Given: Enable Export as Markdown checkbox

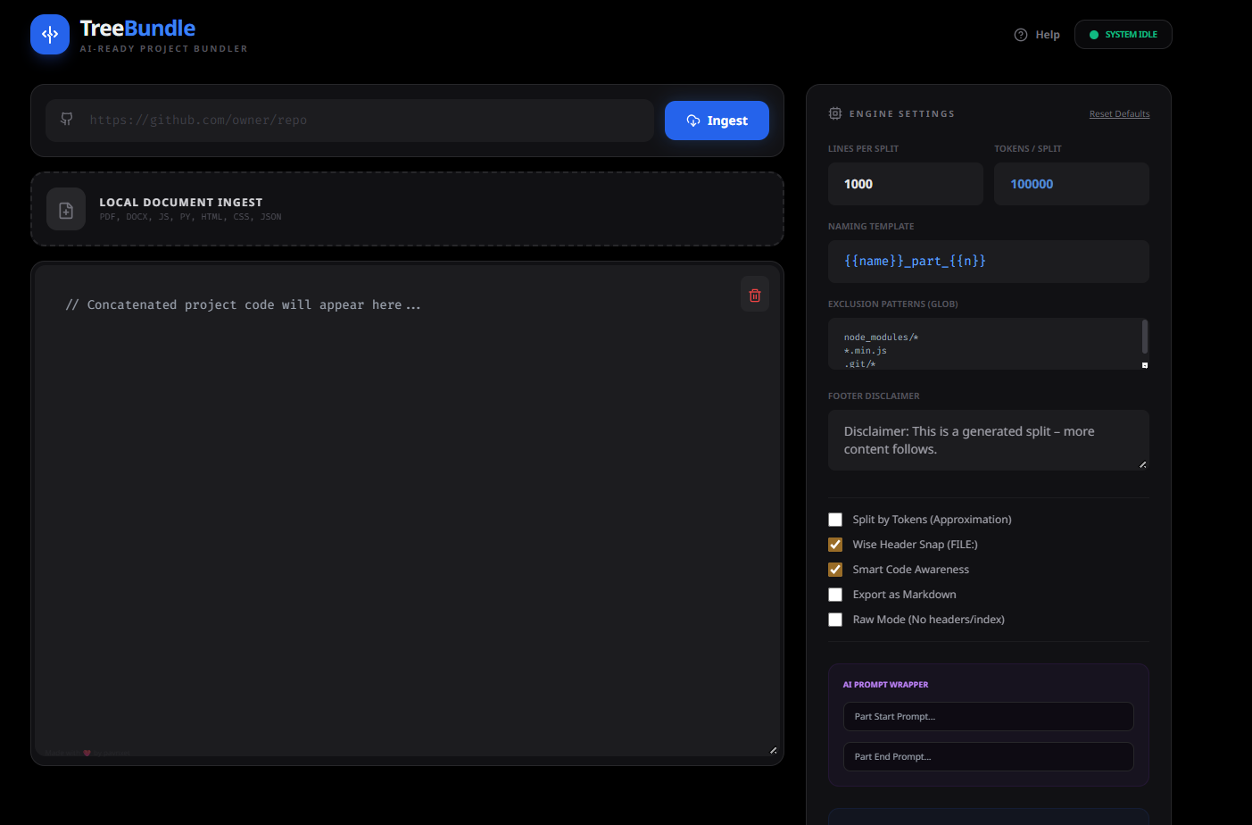Looking at the screenshot, I should point(835,595).
